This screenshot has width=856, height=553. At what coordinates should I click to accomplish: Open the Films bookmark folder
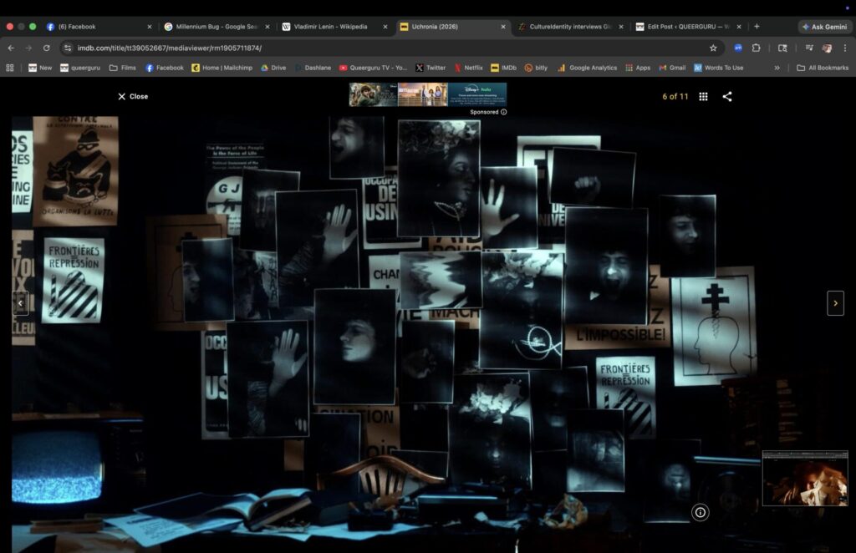coord(122,68)
